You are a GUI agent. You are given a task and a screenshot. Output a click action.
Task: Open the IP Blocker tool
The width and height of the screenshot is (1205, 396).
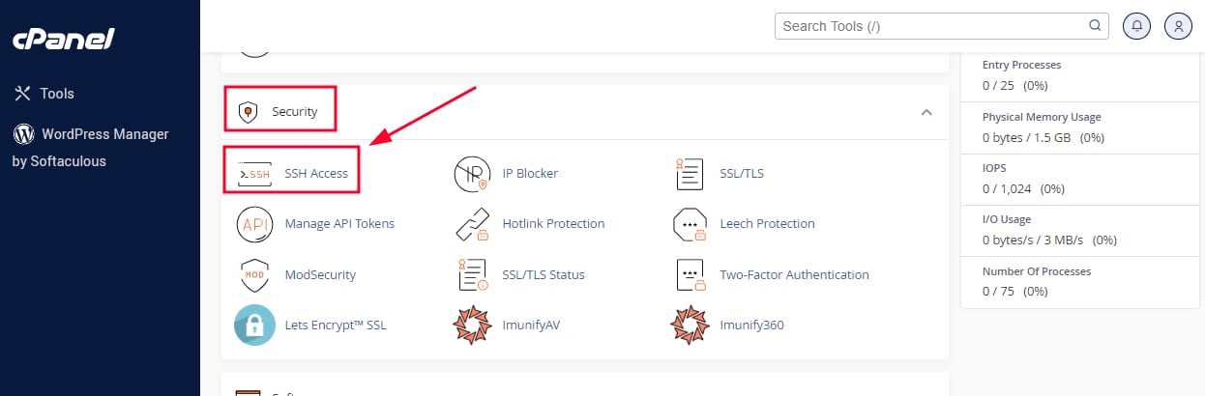530,174
